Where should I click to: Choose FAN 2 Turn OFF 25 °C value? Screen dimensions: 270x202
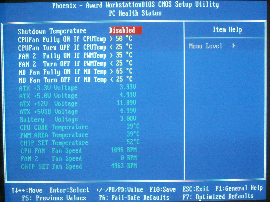click(x=124, y=63)
